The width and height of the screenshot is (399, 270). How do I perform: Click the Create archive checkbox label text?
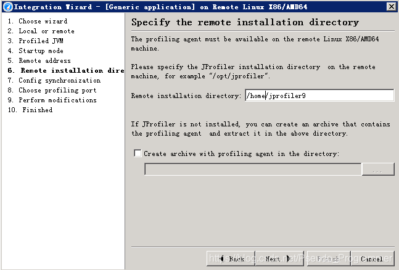(x=241, y=153)
